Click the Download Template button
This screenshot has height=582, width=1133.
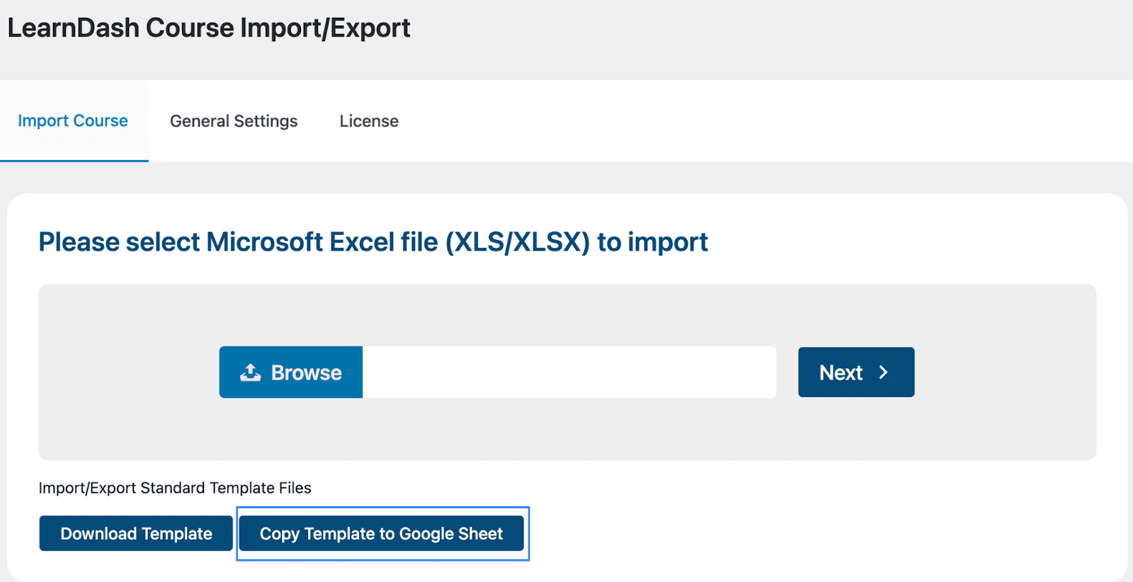click(136, 533)
